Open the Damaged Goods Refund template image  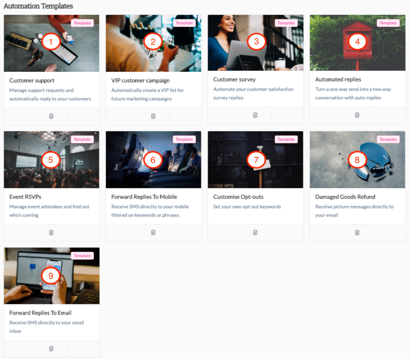357,160
